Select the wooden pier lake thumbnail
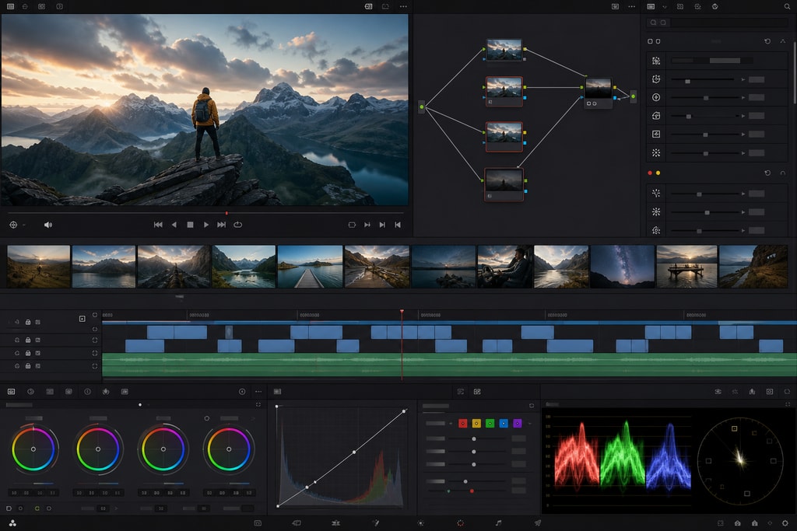This screenshot has height=531, width=797. (x=310, y=267)
